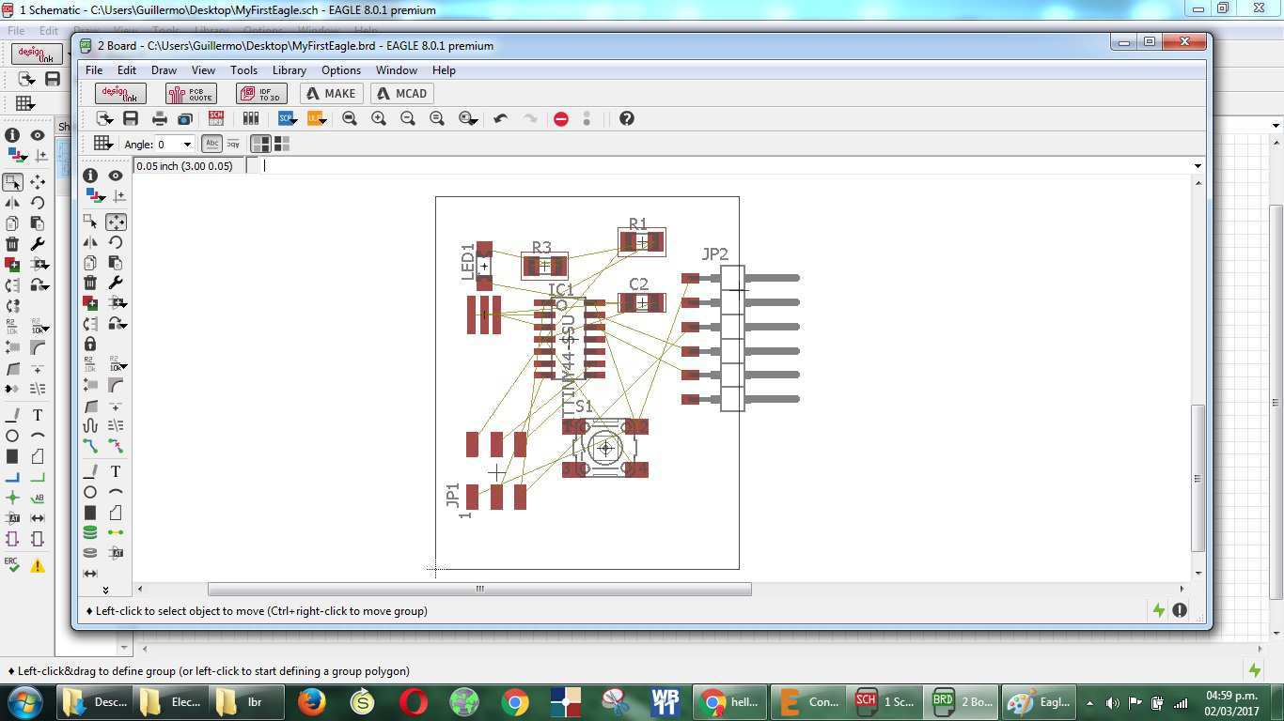
Task: Toggle the first layer display mode button
Action: point(260,144)
